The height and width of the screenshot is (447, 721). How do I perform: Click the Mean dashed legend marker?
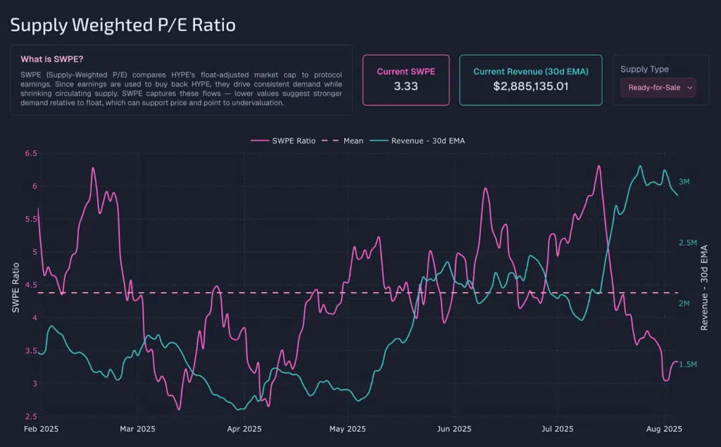(330, 141)
